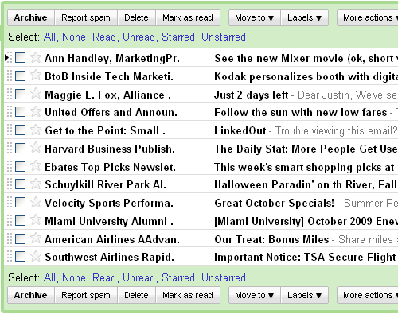Star the Ebates Top Picks Newslet. email

click(x=36, y=166)
